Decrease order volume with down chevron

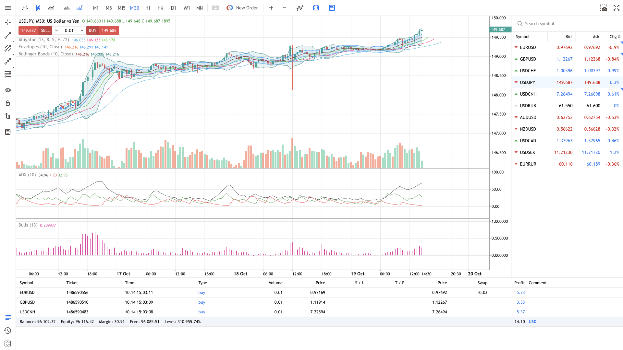coord(56,30)
